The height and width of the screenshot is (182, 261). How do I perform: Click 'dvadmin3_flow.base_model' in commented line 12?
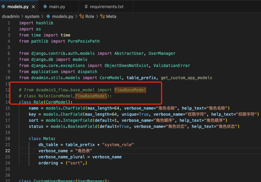click(65, 90)
